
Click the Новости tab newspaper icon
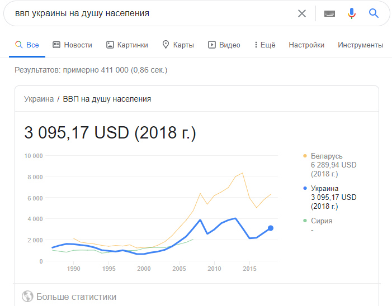[56, 45]
